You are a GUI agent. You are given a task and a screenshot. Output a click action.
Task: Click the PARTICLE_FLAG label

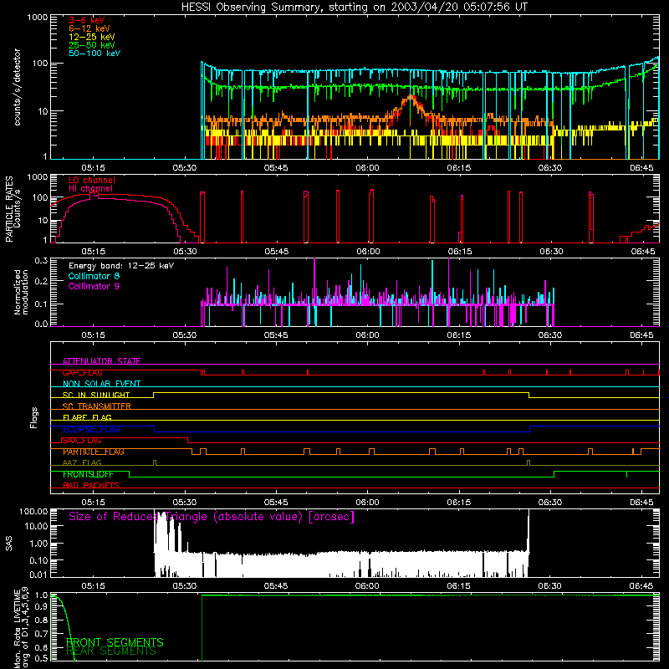pyautogui.click(x=94, y=452)
